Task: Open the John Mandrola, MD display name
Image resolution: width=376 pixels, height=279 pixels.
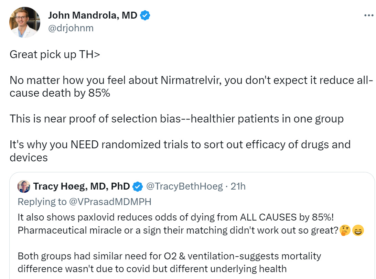Action: (93, 15)
